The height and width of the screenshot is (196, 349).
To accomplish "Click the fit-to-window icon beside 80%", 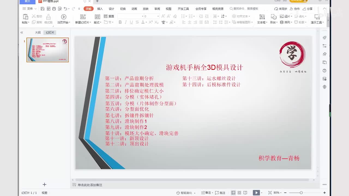I will coord(270,193).
